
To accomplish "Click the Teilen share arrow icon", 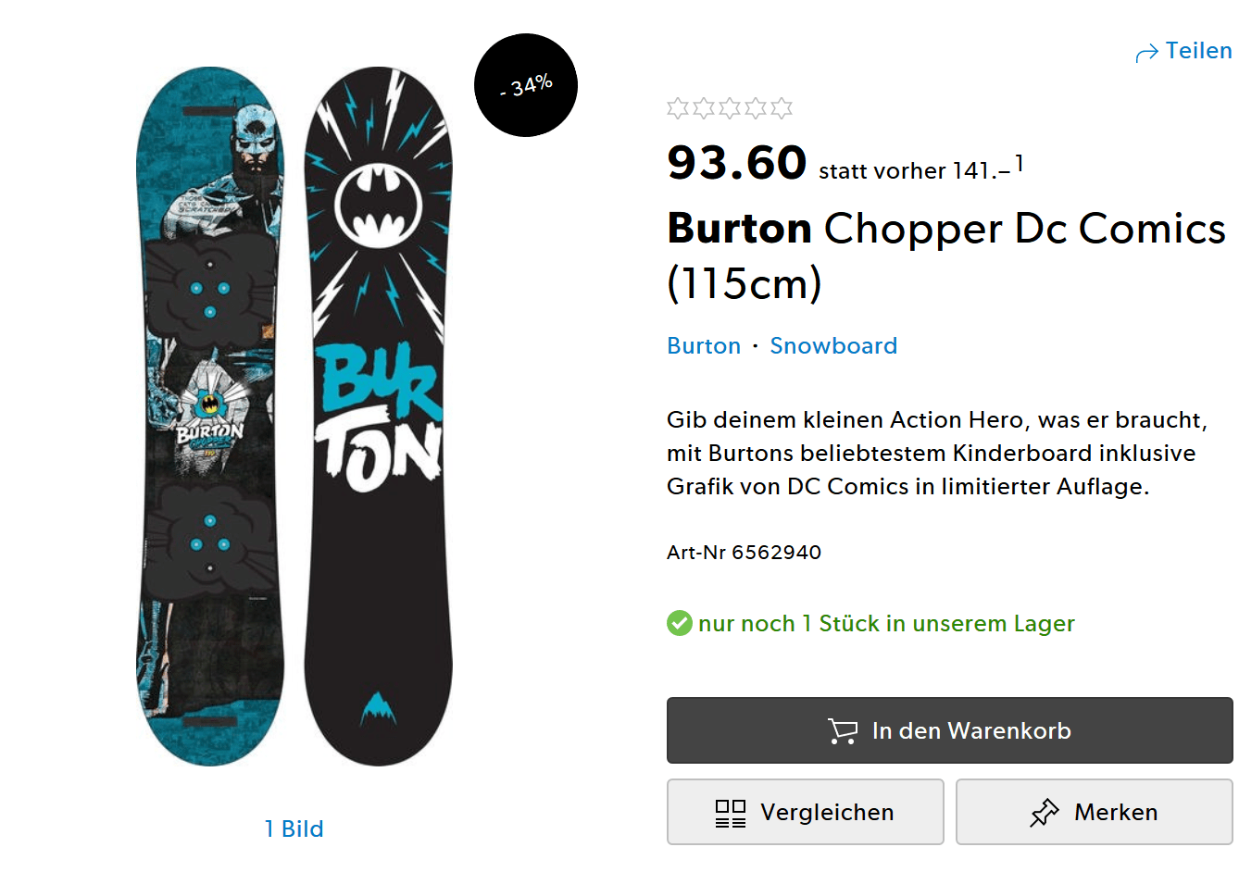I will [x=1146, y=53].
